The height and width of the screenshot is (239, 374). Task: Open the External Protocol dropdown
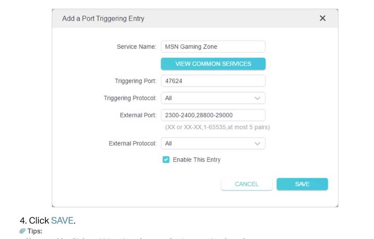click(213, 144)
